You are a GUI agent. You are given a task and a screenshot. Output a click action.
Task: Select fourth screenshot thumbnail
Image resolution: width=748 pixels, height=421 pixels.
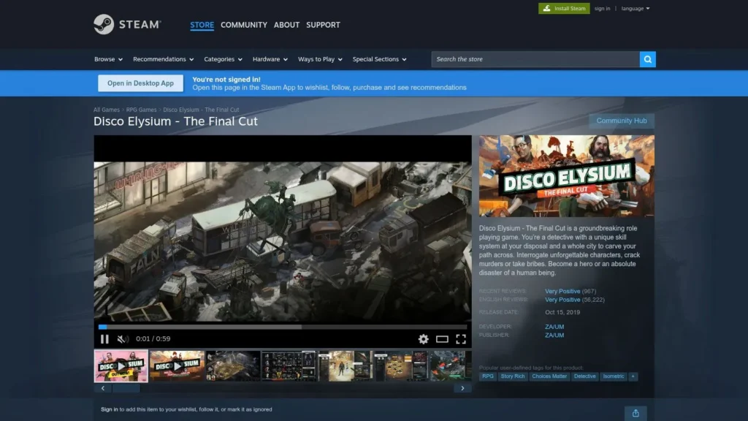289,366
